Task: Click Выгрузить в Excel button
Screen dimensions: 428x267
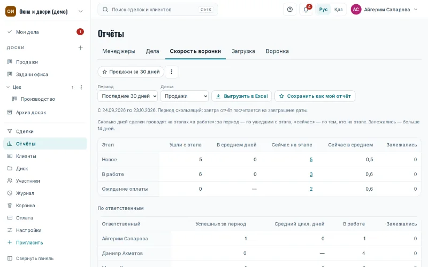Action: point(242,96)
